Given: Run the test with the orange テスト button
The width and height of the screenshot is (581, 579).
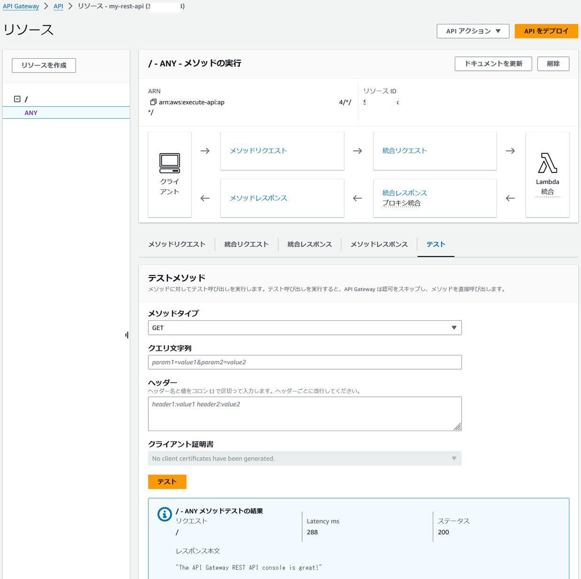Looking at the screenshot, I should pyautogui.click(x=167, y=482).
